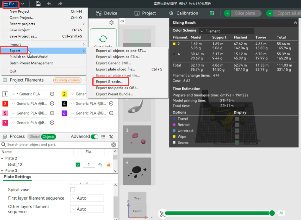Open filament 4 settings via its ellipsis icon
Viewport: 301px width, 220px height.
(x=111, y=103)
